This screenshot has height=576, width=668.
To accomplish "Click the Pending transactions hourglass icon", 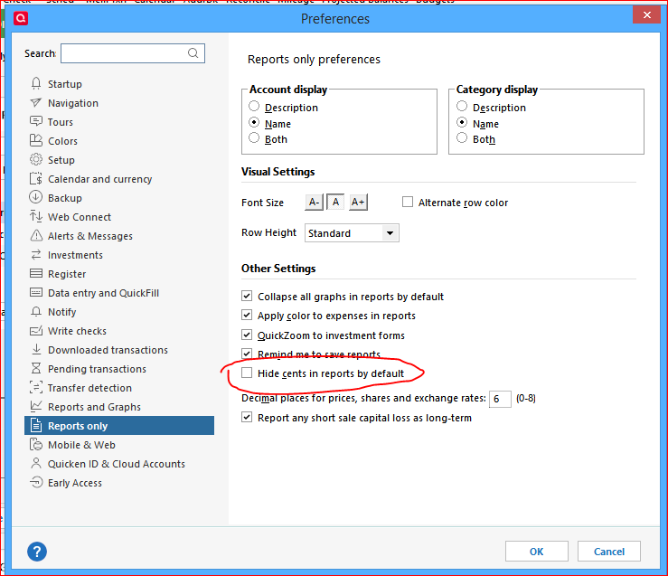I will (36, 368).
